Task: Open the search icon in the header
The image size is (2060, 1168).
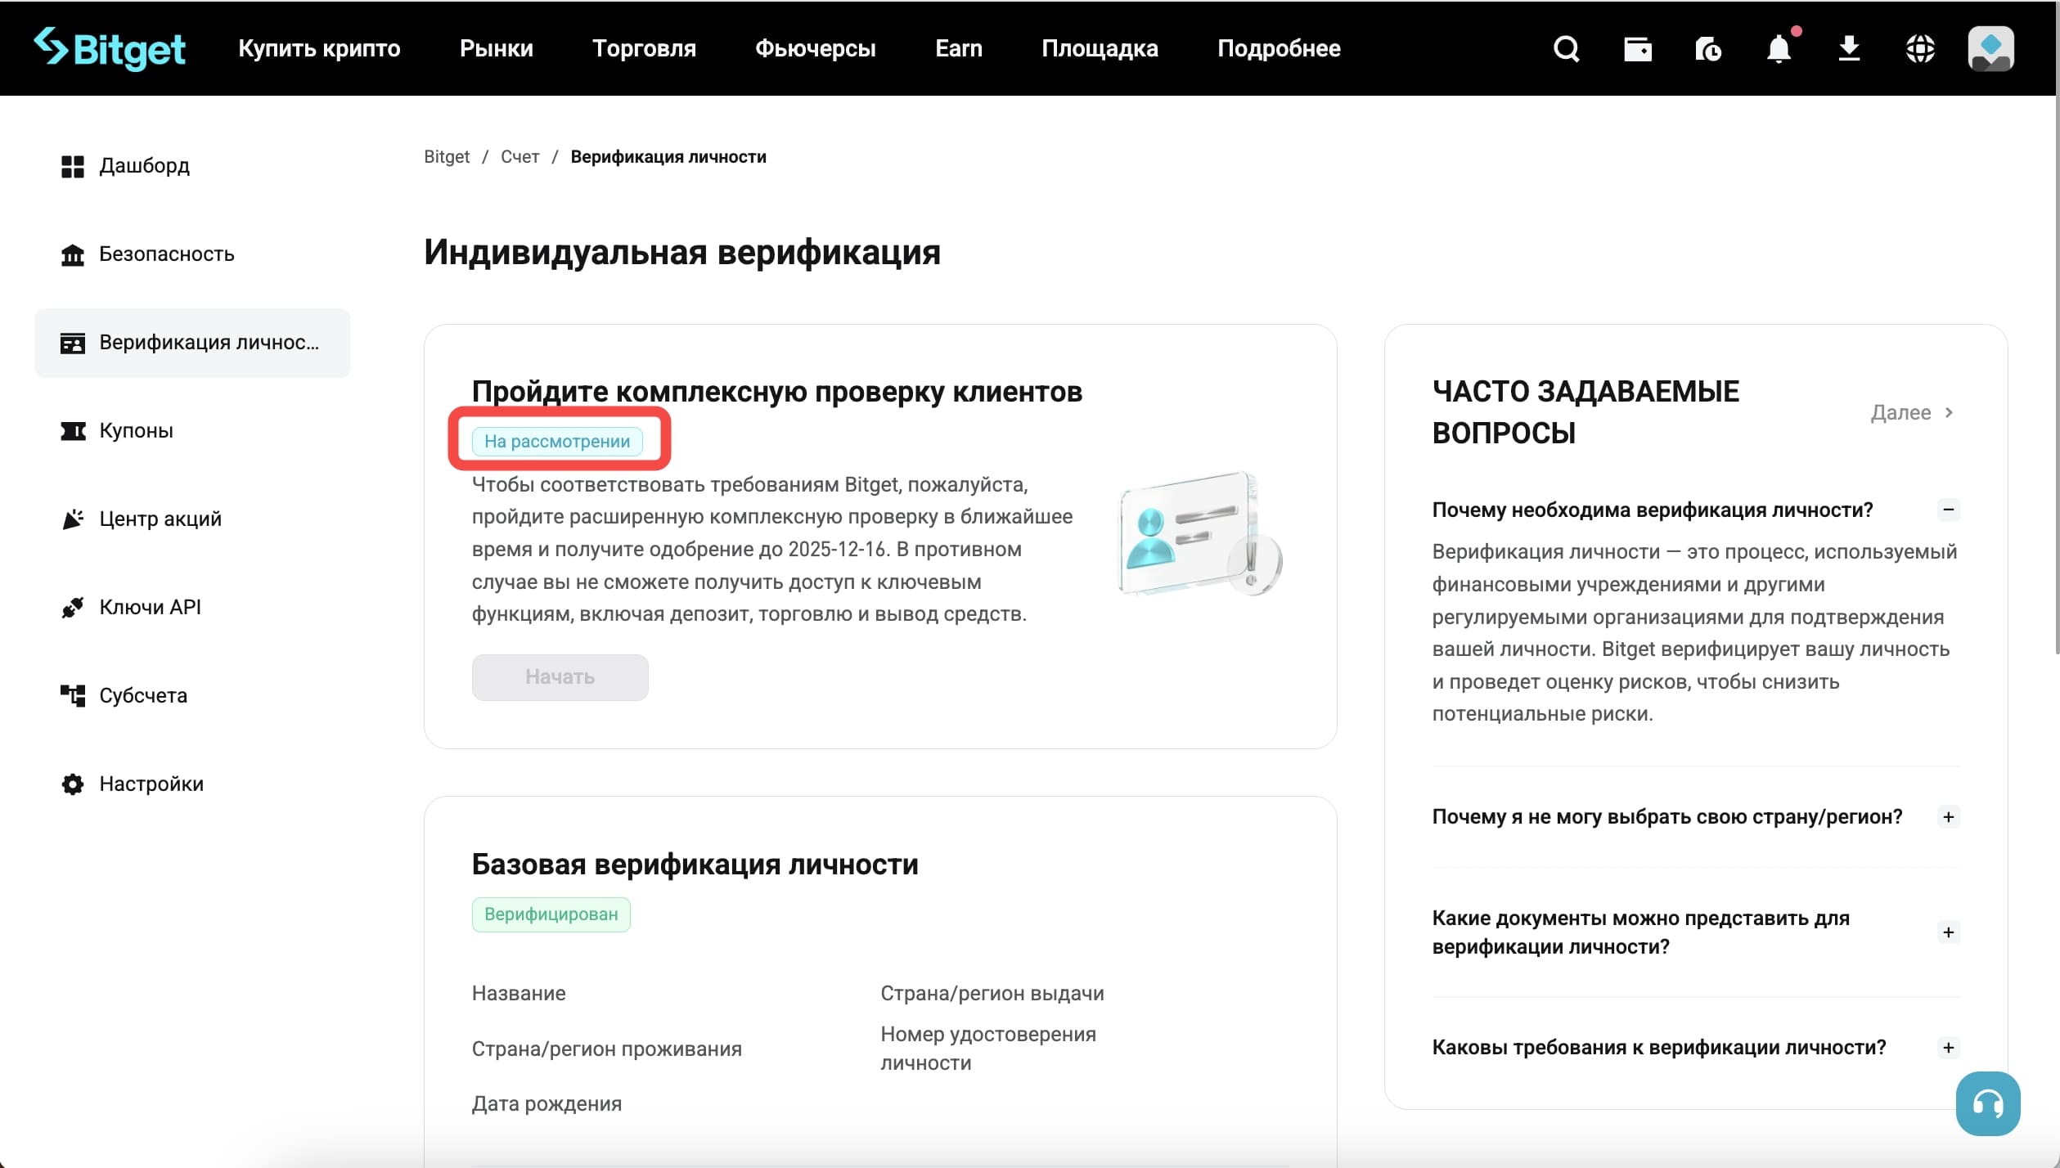Action: [x=1566, y=48]
